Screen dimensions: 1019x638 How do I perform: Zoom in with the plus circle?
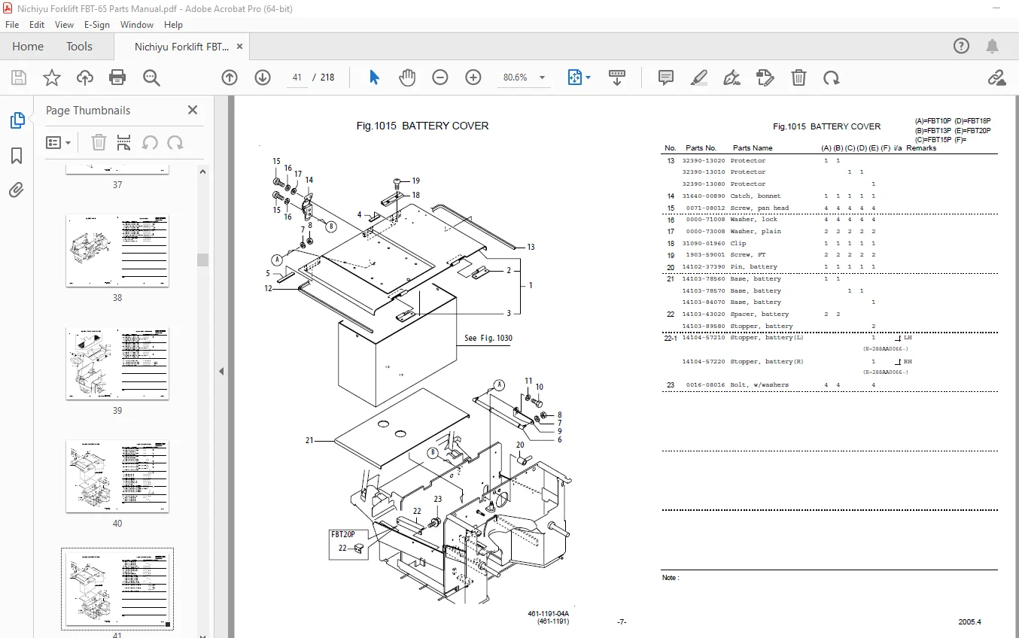(473, 77)
